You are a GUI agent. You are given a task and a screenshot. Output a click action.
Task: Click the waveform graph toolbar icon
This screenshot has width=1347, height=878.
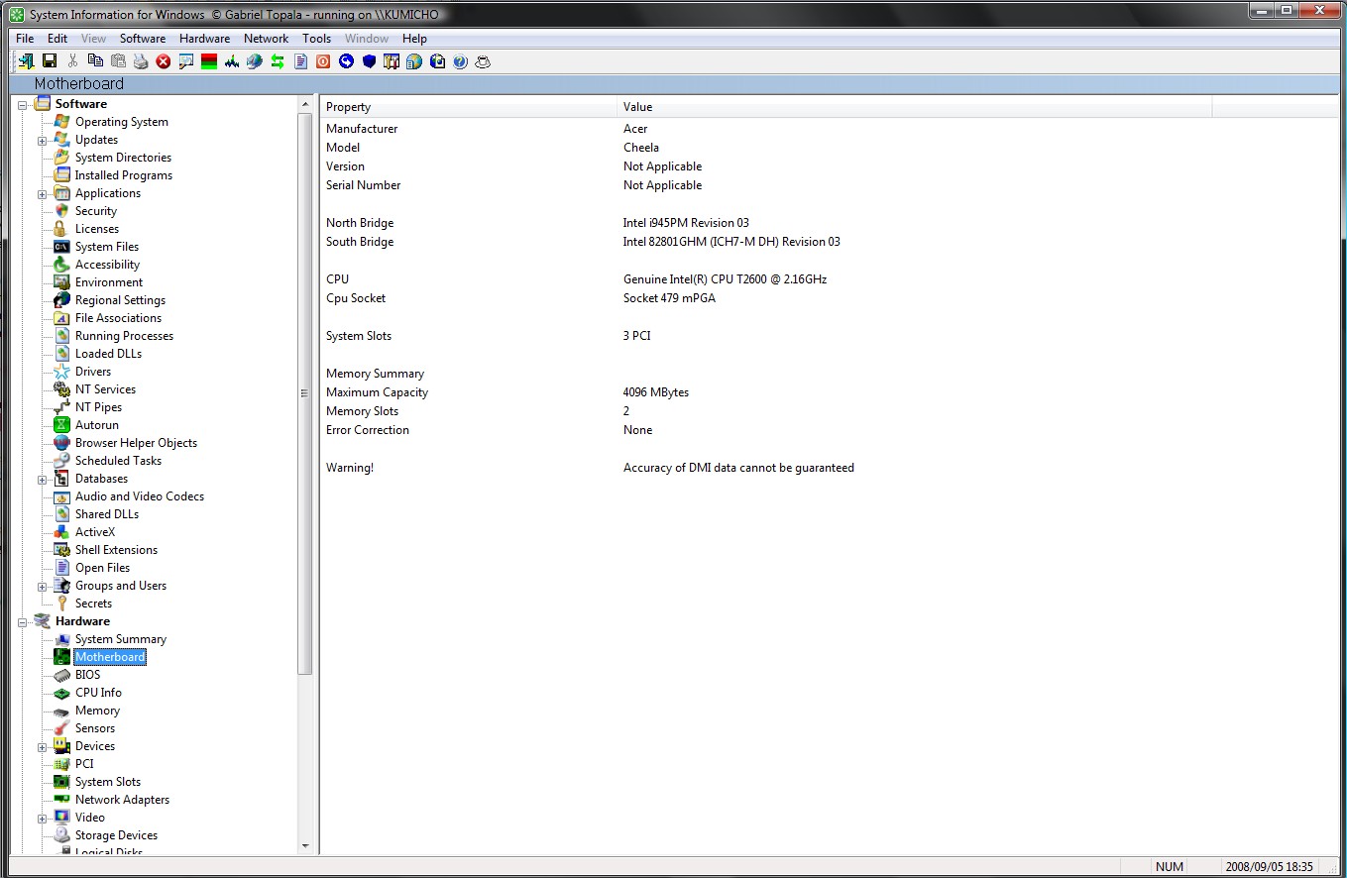(232, 61)
